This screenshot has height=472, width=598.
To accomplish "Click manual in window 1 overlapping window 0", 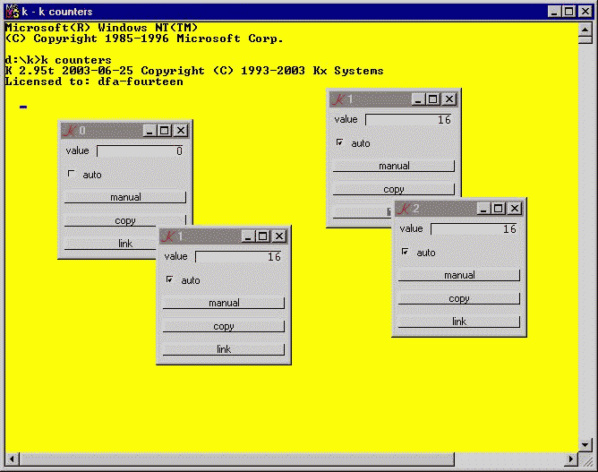I will pos(224,303).
